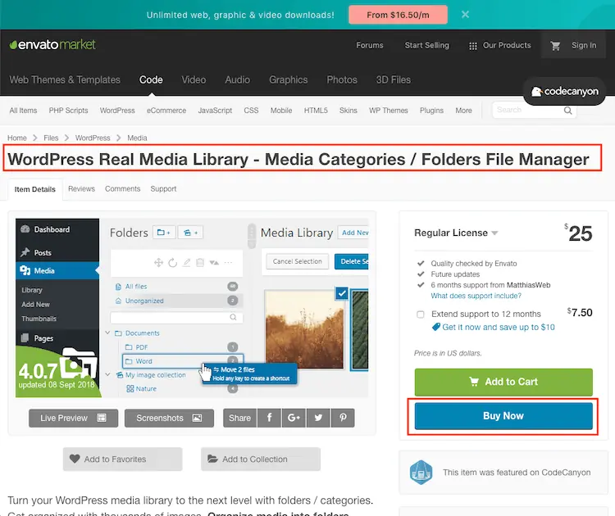
Task: Switch to the Item Details tab
Action: pos(35,189)
